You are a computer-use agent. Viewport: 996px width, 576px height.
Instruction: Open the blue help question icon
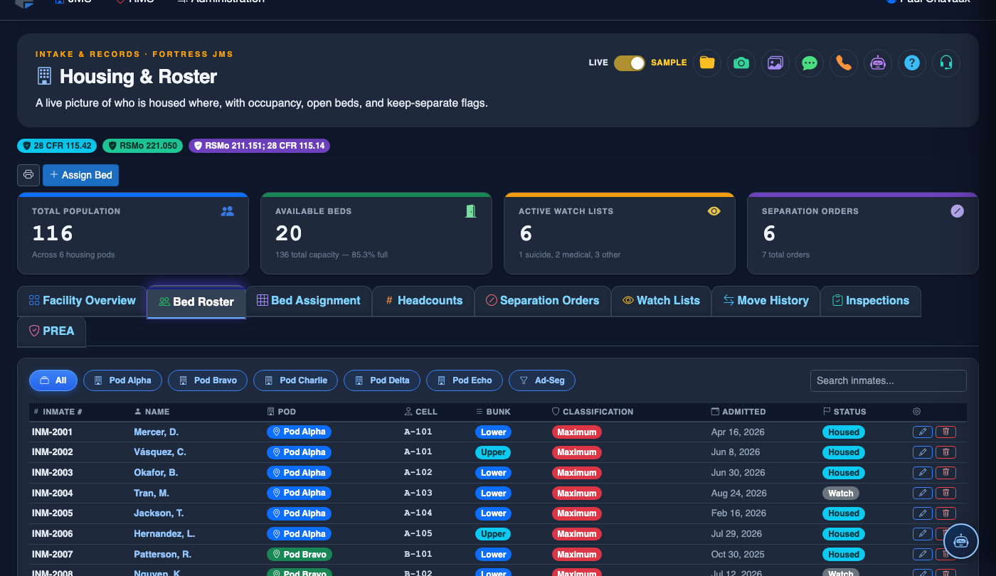click(x=911, y=63)
